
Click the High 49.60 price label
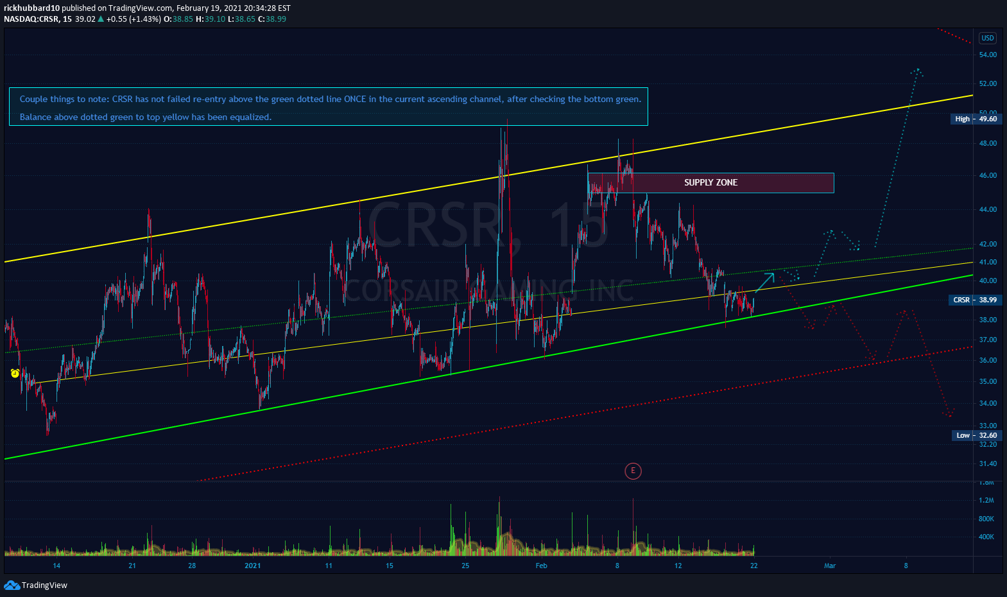[x=975, y=119]
